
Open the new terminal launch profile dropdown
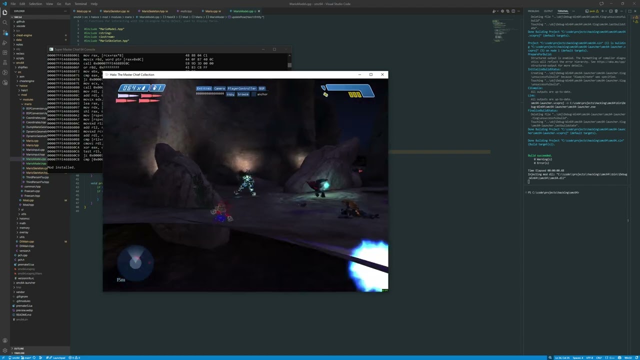606,11
